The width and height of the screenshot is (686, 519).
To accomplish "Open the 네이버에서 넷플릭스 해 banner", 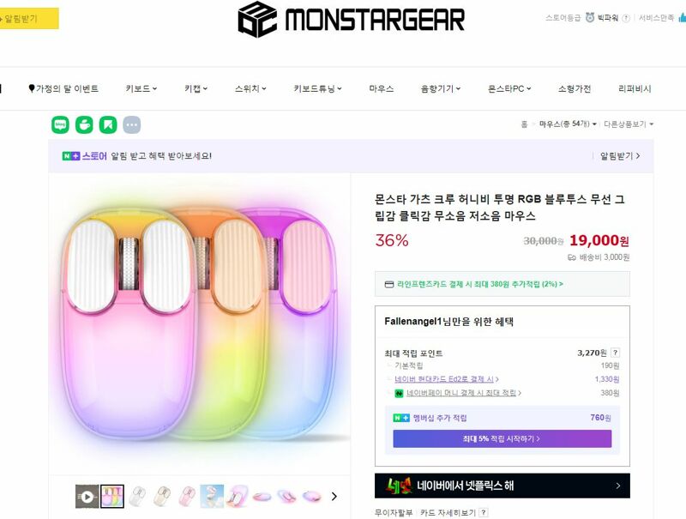I will click(x=502, y=486).
